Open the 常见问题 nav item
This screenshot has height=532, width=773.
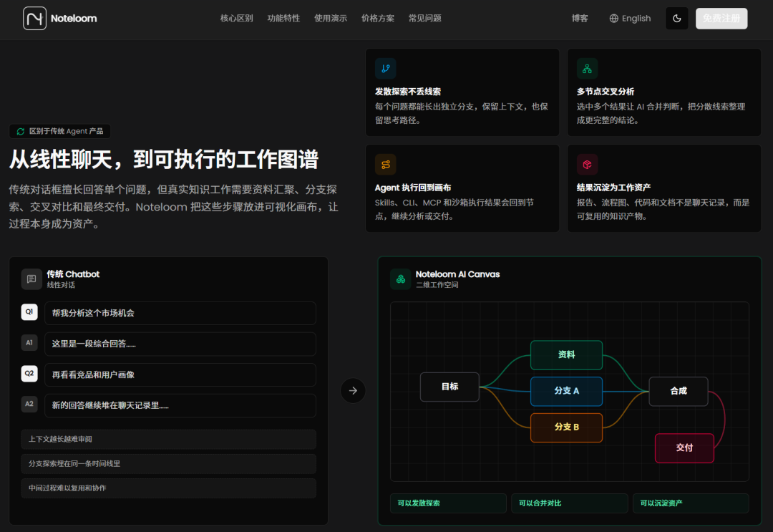pos(425,18)
